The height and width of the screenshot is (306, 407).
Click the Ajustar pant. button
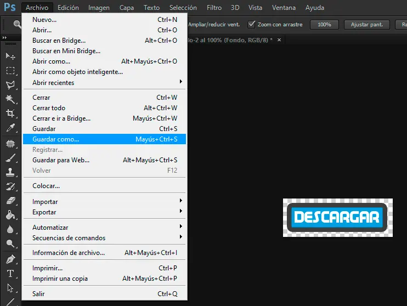[x=367, y=25]
